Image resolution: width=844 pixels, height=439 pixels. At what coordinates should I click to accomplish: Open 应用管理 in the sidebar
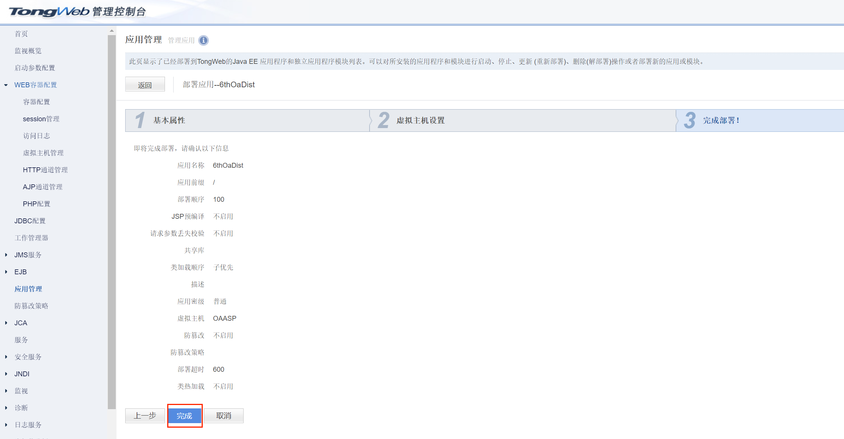click(x=28, y=289)
